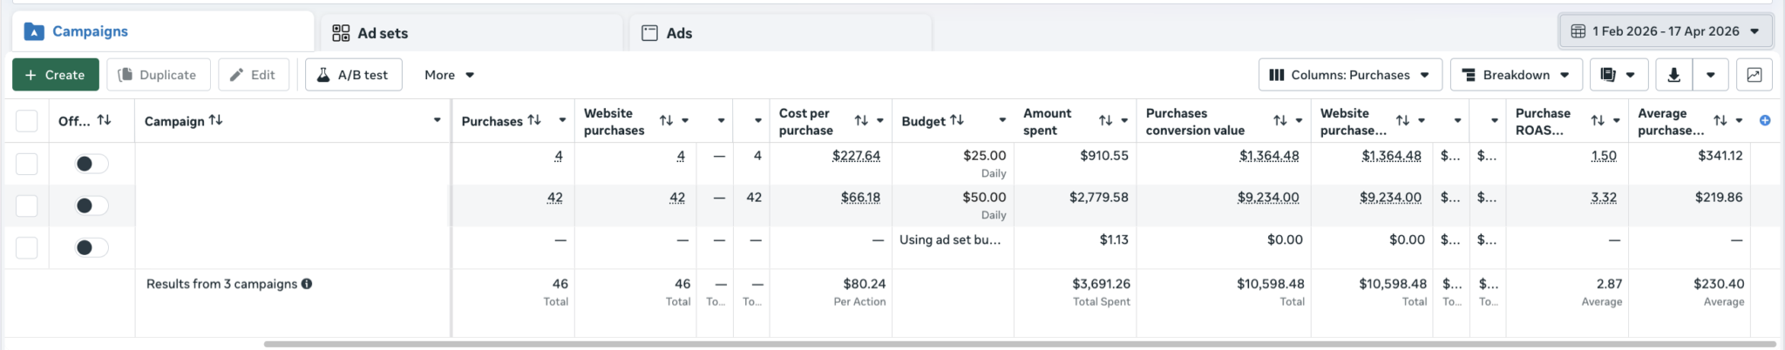Sort by the Purchases column arrows
This screenshot has height=350, width=1785.
coord(534,120)
